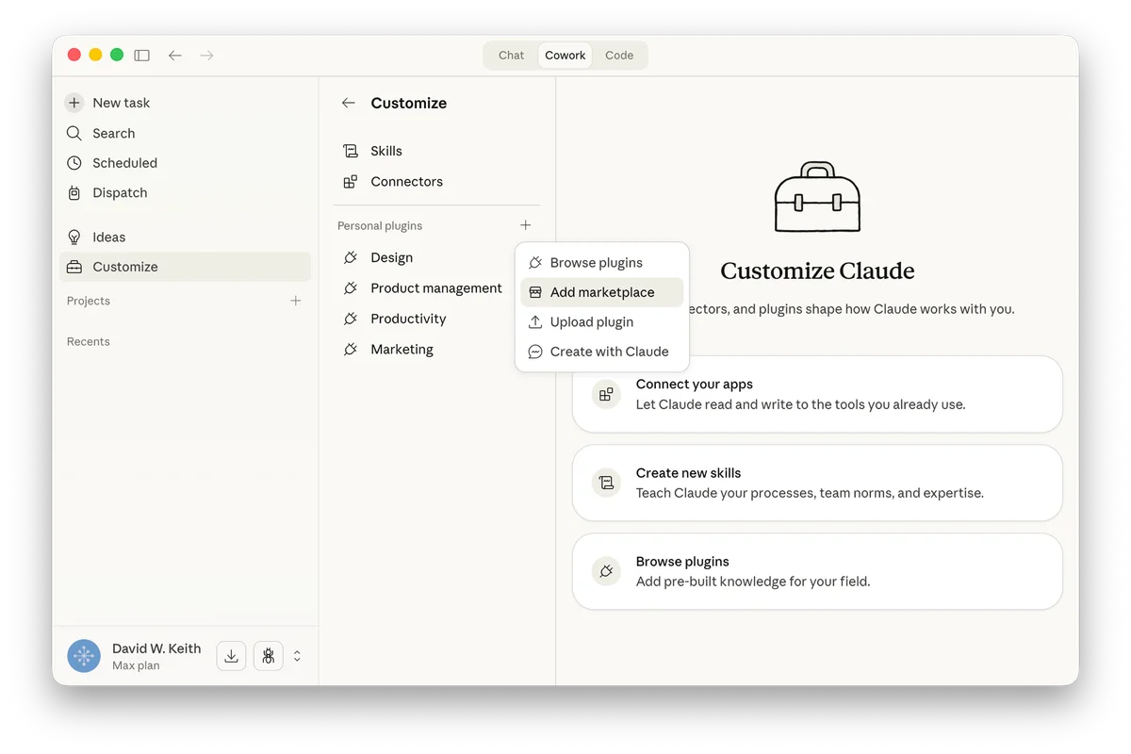Switch to the Code tab
The width and height of the screenshot is (1131, 754).
pos(618,55)
